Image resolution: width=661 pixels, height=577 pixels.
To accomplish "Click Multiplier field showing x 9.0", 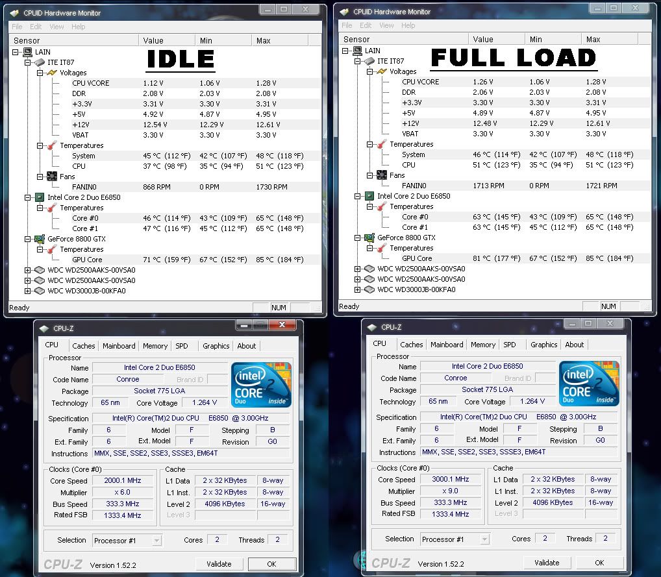I will point(450,491).
